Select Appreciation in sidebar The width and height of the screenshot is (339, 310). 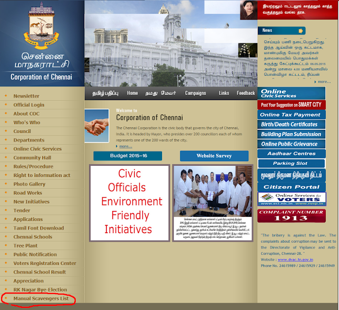[x=28, y=281]
